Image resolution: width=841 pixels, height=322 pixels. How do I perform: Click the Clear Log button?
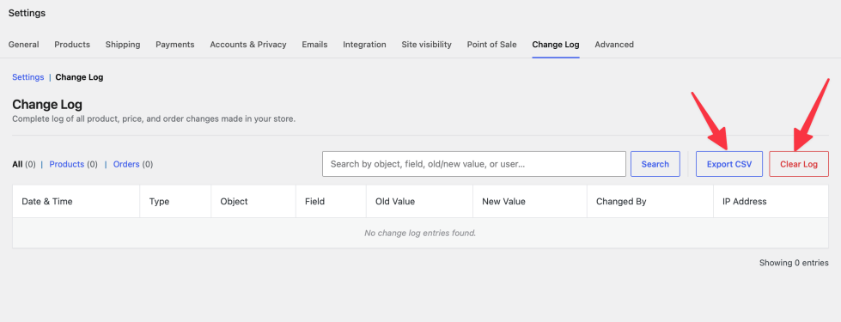(799, 164)
